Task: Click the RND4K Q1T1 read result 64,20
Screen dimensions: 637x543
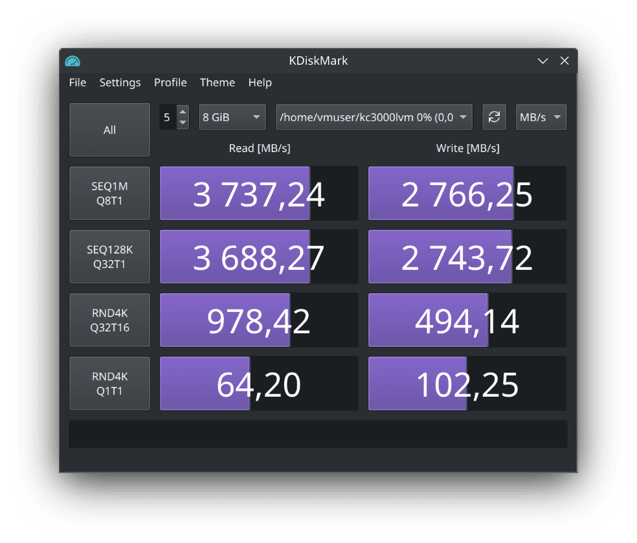Action: (x=259, y=383)
